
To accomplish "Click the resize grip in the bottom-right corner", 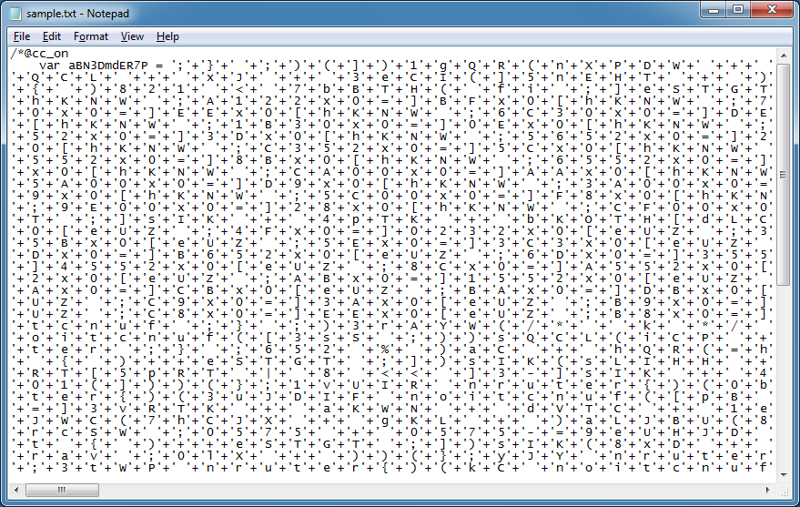I will pos(784,491).
